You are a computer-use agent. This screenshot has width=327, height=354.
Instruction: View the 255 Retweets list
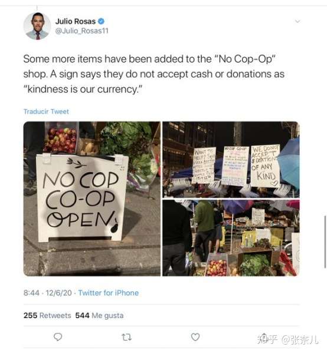(x=47, y=315)
